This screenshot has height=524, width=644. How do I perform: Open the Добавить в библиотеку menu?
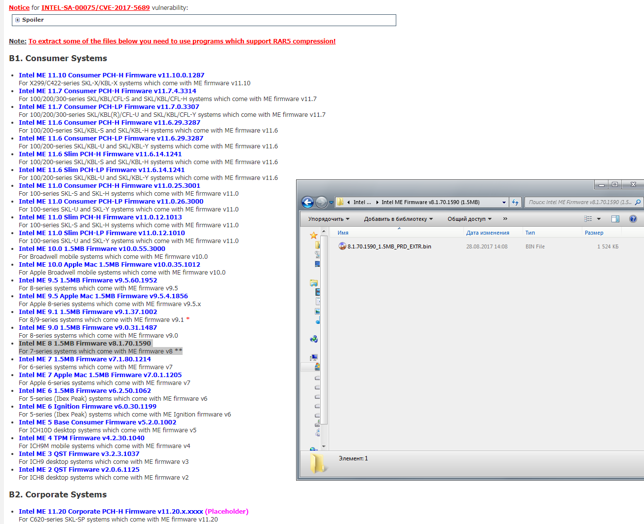coord(398,219)
